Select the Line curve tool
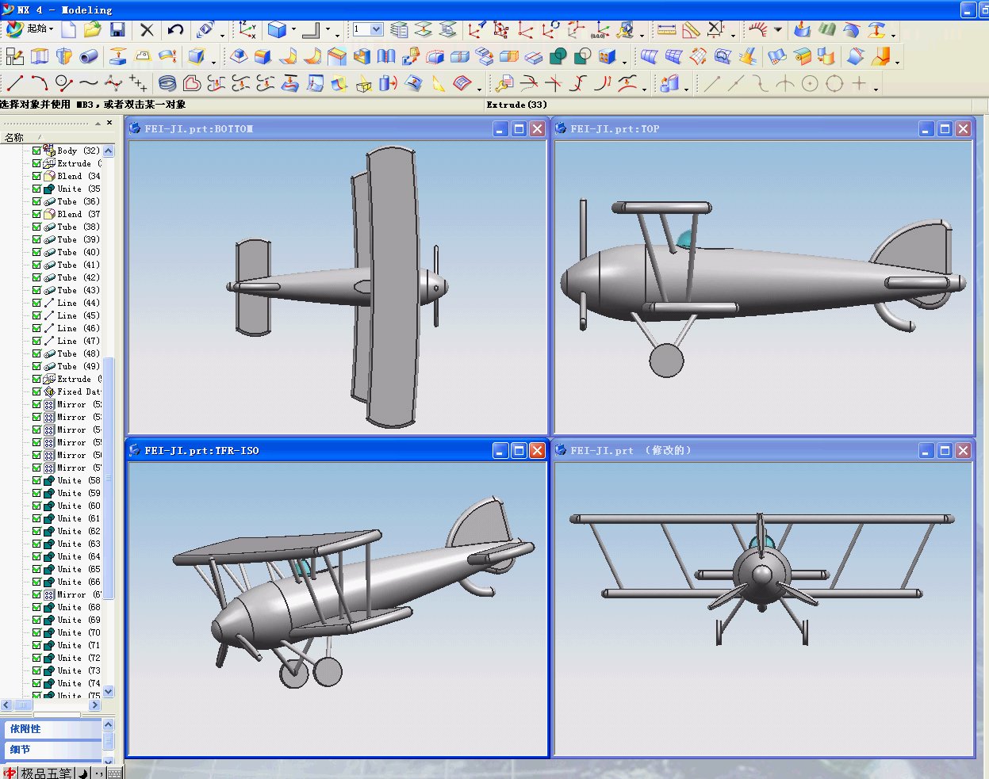This screenshot has height=779, width=989. click(x=14, y=82)
